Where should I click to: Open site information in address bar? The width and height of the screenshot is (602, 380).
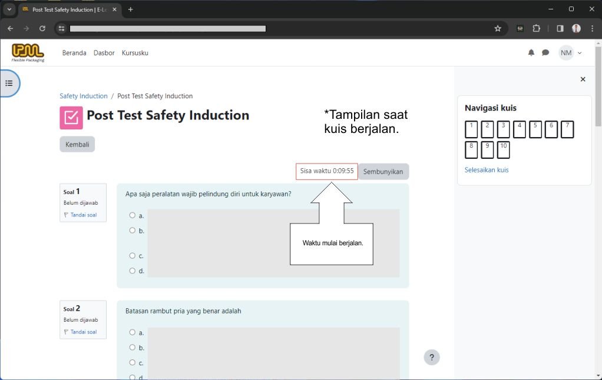click(x=62, y=28)
